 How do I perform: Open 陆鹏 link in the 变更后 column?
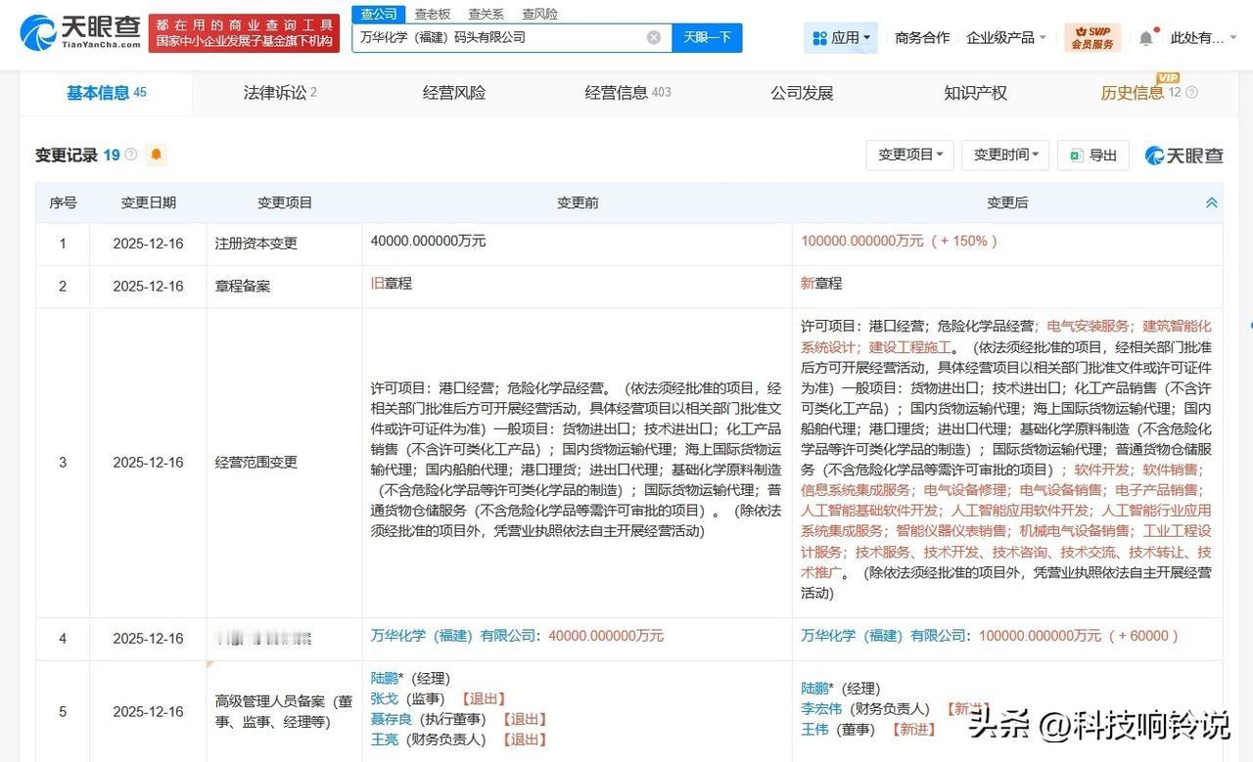(x=814, y=688)
